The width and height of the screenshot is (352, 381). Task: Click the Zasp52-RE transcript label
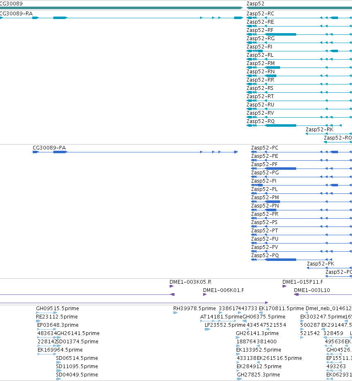pos(260,22)
